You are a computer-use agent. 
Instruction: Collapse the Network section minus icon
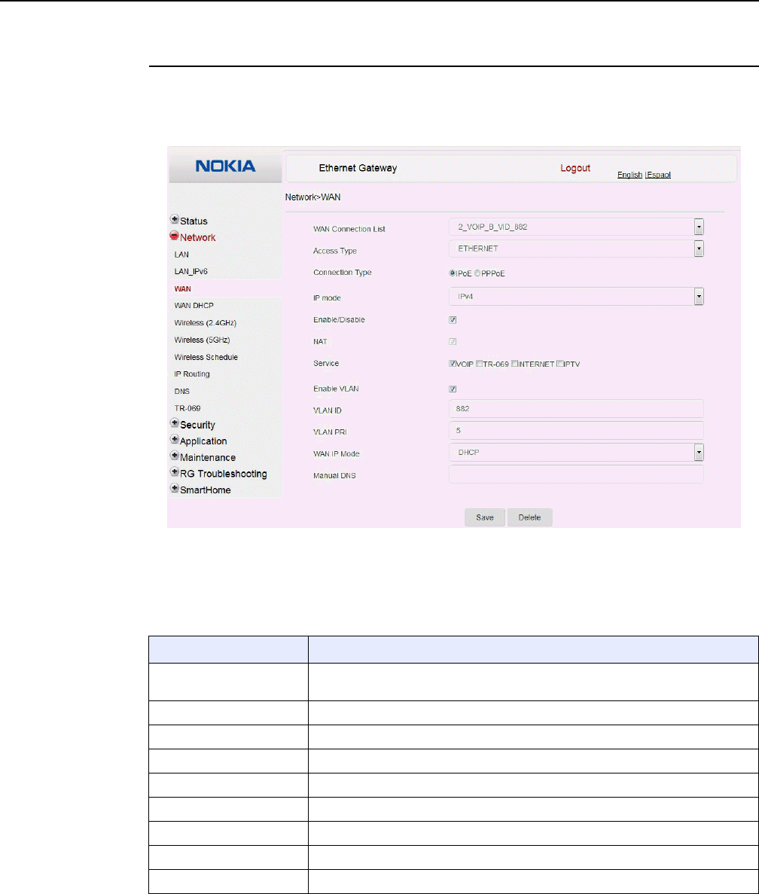[175, 236]
